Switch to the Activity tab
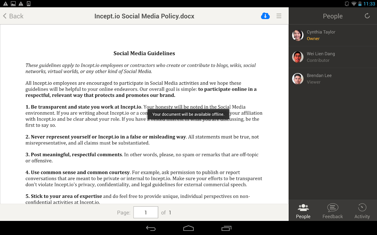The height and width of the screenshot is (235, 377). click(362, 210)
